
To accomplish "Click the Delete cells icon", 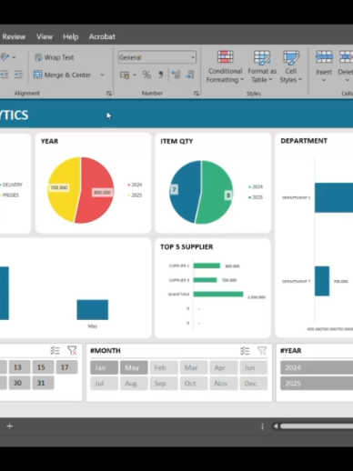I will point(346,57).
